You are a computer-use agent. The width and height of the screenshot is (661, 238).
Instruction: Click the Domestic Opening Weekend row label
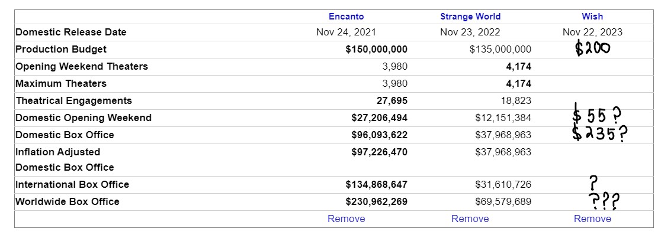tap(84, 118)
